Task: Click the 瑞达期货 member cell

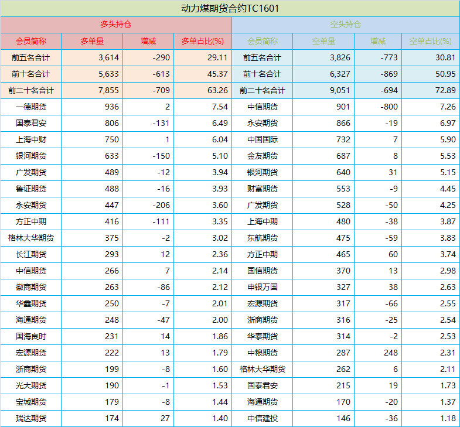Action: click(31, 418)
